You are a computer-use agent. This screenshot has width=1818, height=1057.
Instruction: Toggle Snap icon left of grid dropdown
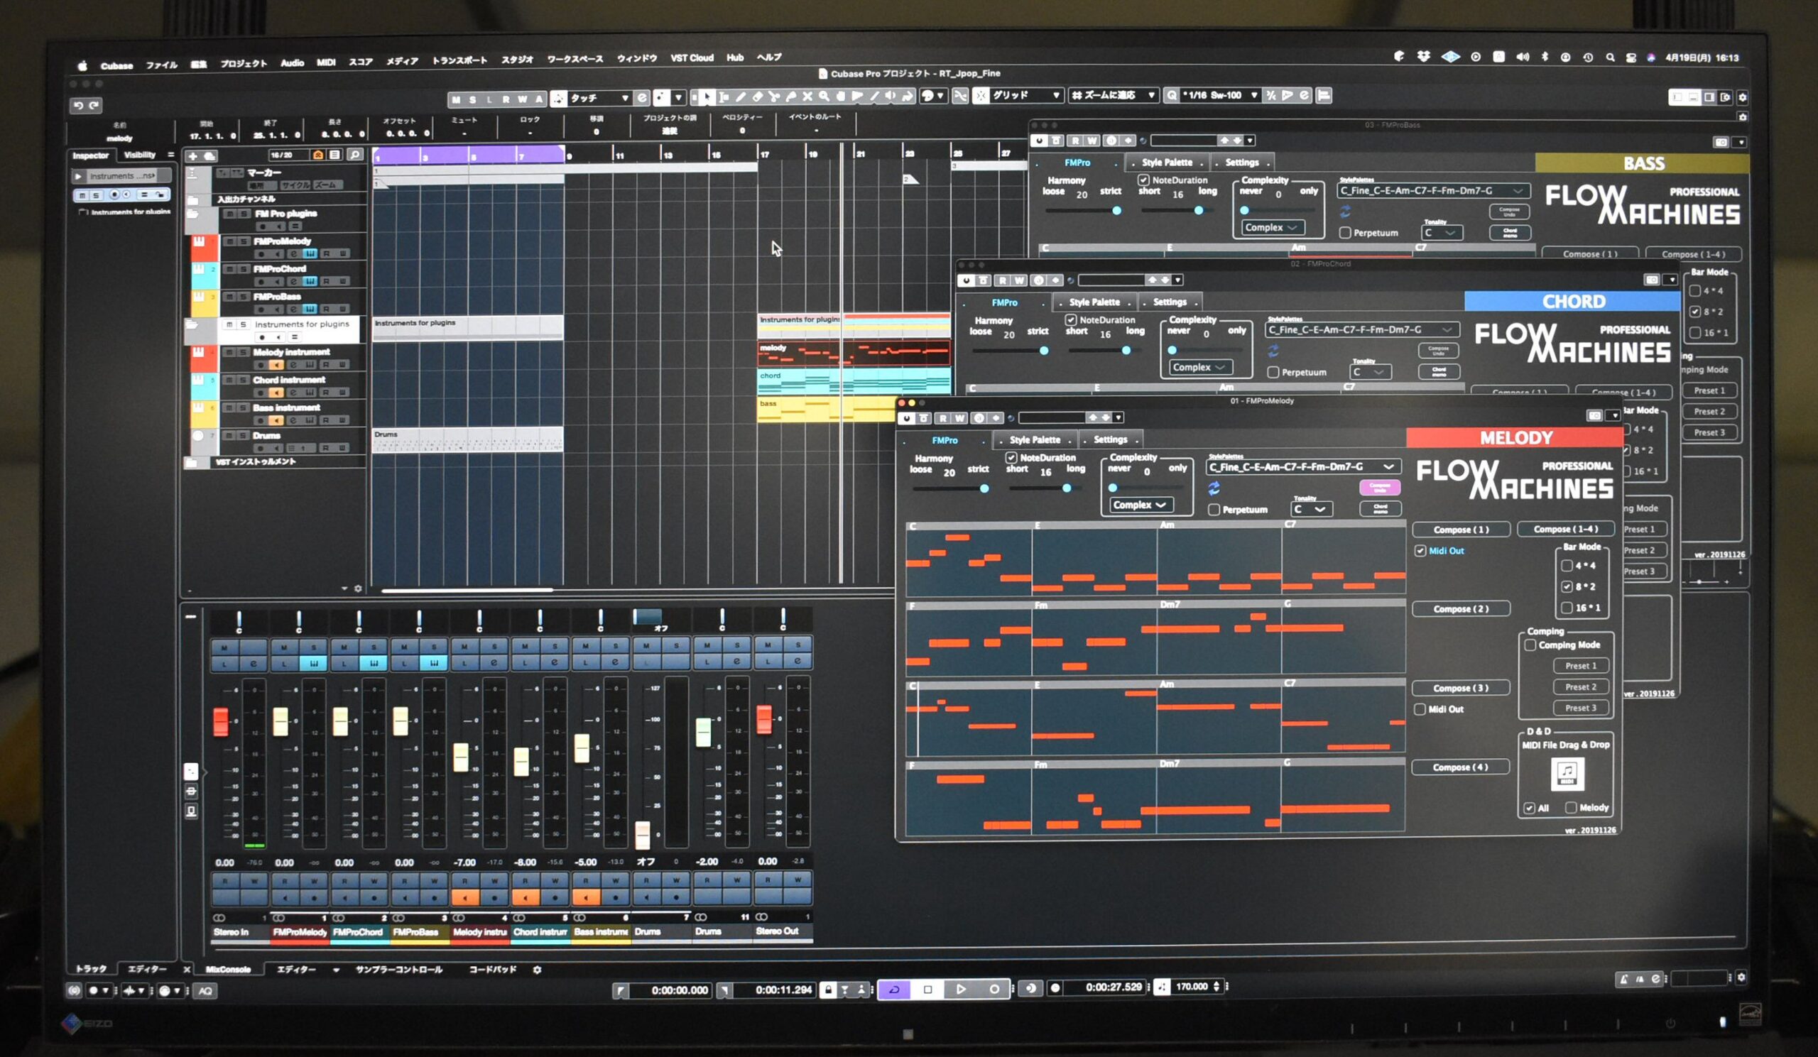pyautogui.click(x=981, y=96)
